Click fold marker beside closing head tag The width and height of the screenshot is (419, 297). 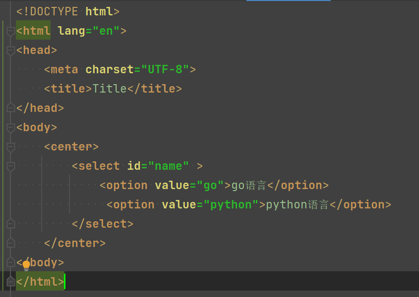10,108
